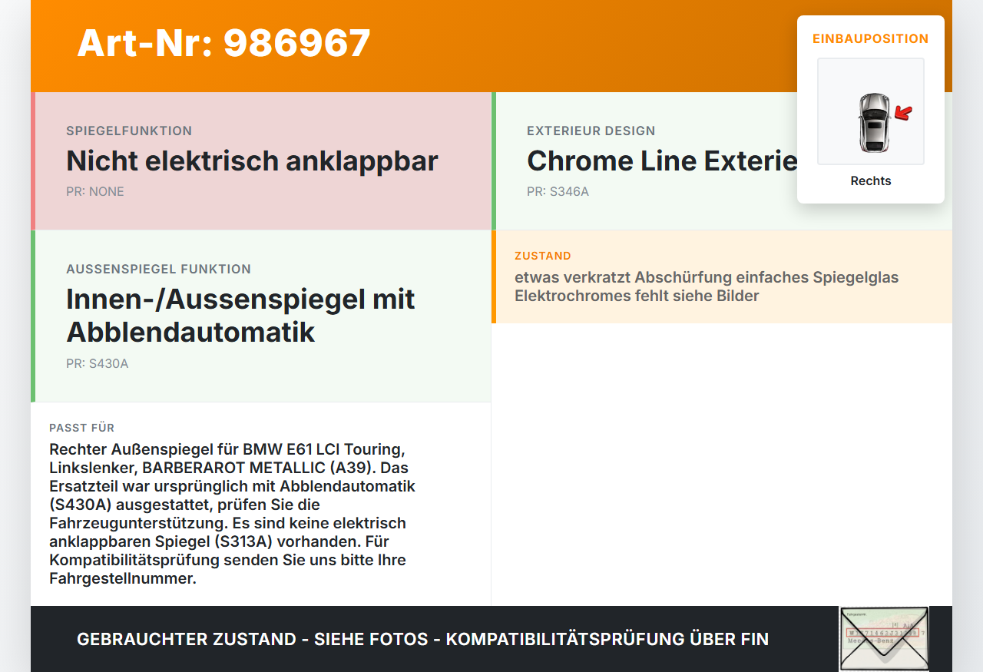Screen dimensions: 983x672
Task: Click the Rechts position label
Action: [870, 180]
